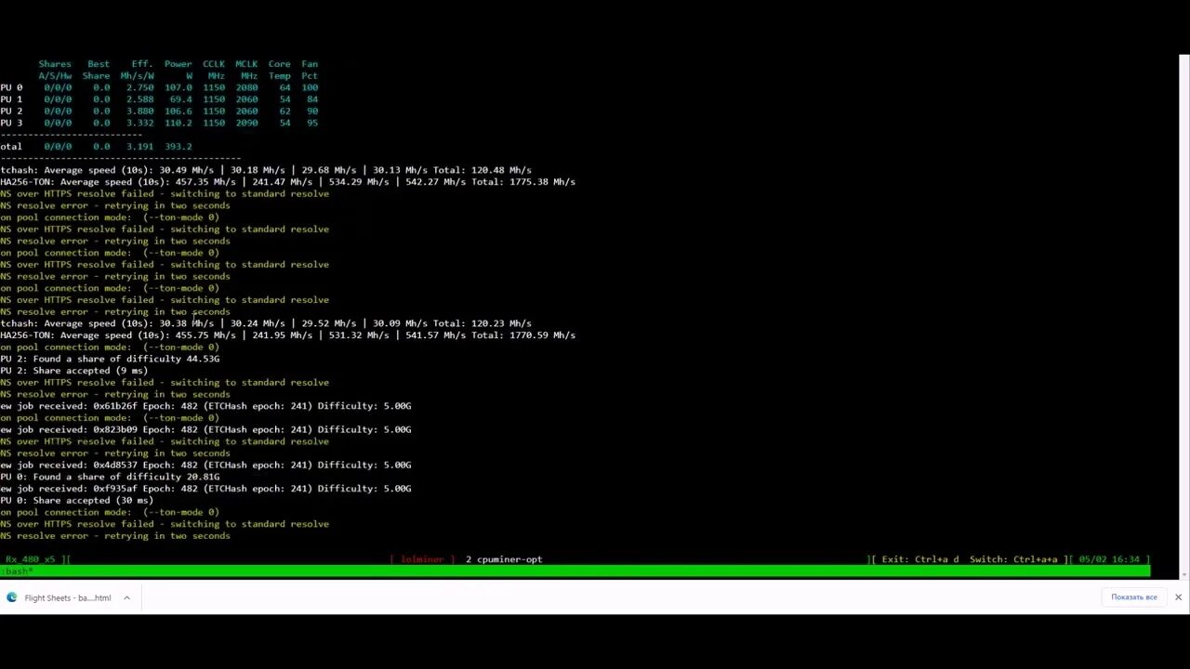The image size is (1190, 669).
Task: Click 'Total: 120.48 Mh/s' text
Action: [x=483, y=170]
